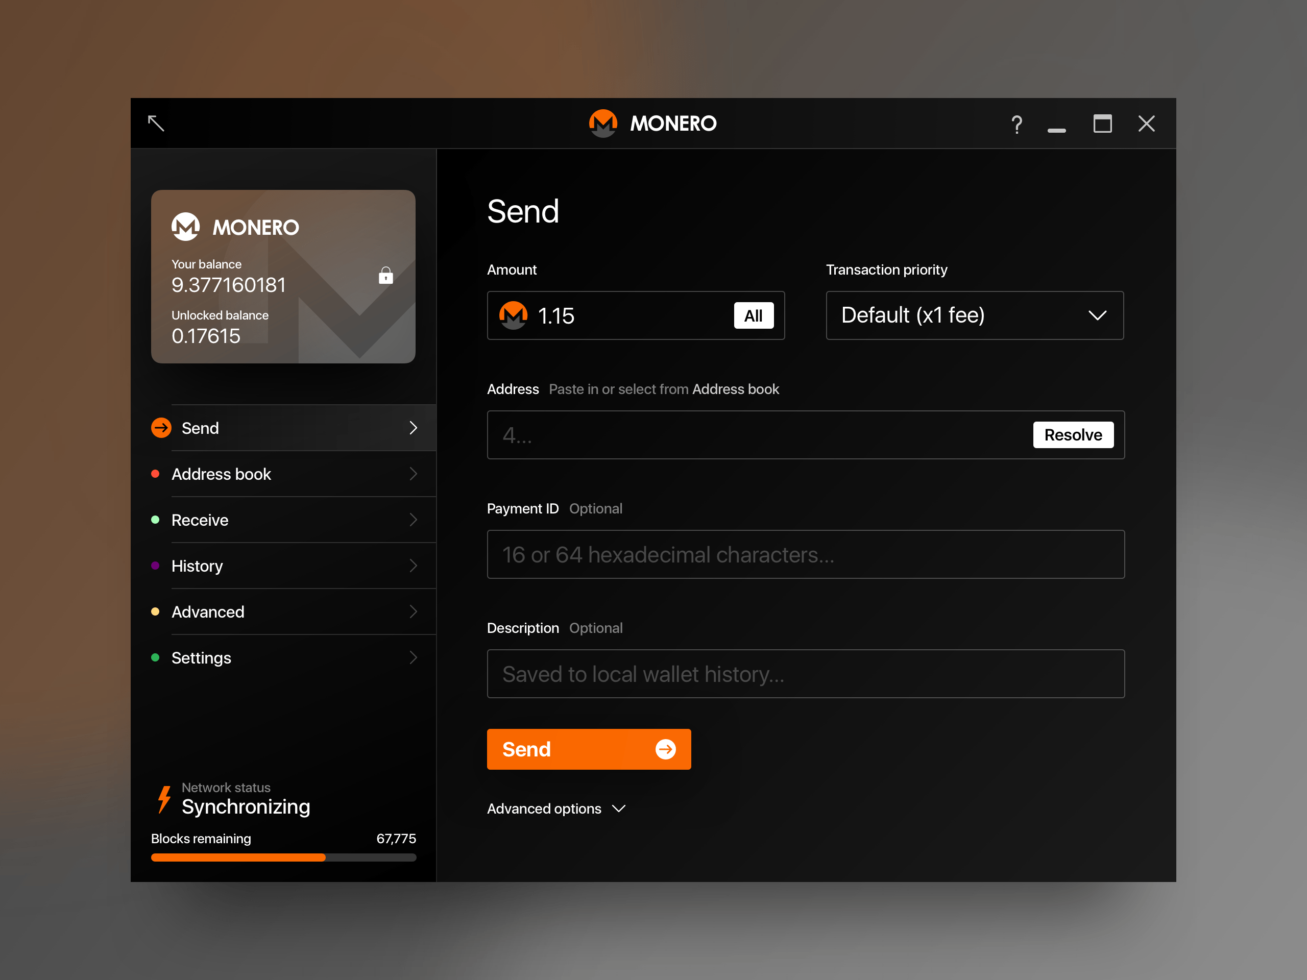Open the Address book menu item

[x=221, y=474]
